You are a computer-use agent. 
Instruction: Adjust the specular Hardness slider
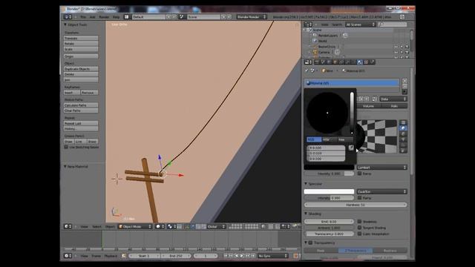click(x=356, y=205)
